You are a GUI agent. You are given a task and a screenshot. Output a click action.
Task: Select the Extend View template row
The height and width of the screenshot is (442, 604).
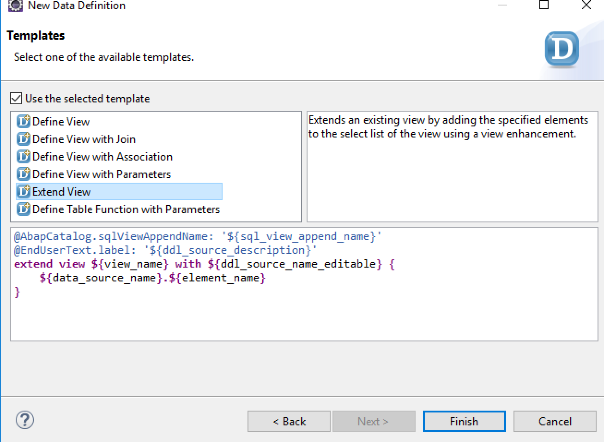pos(119,191)
